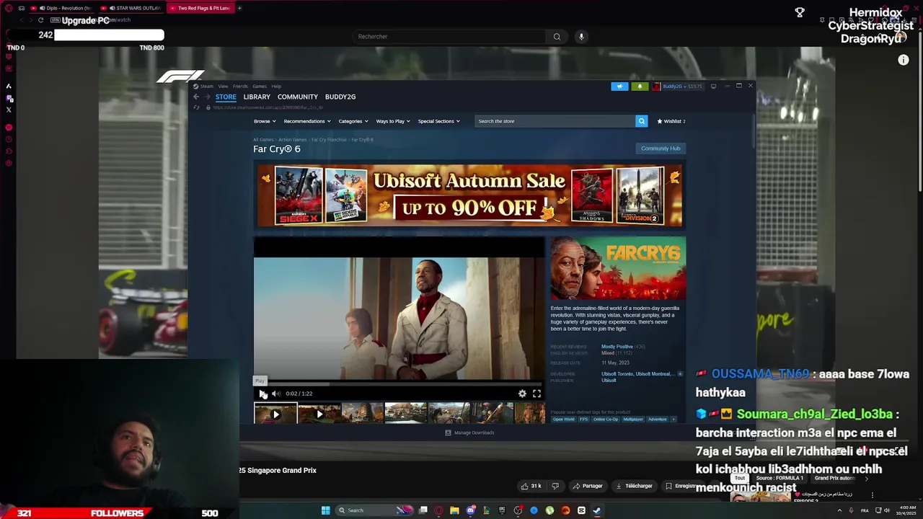Click the Community Hub button

(661, 148)
